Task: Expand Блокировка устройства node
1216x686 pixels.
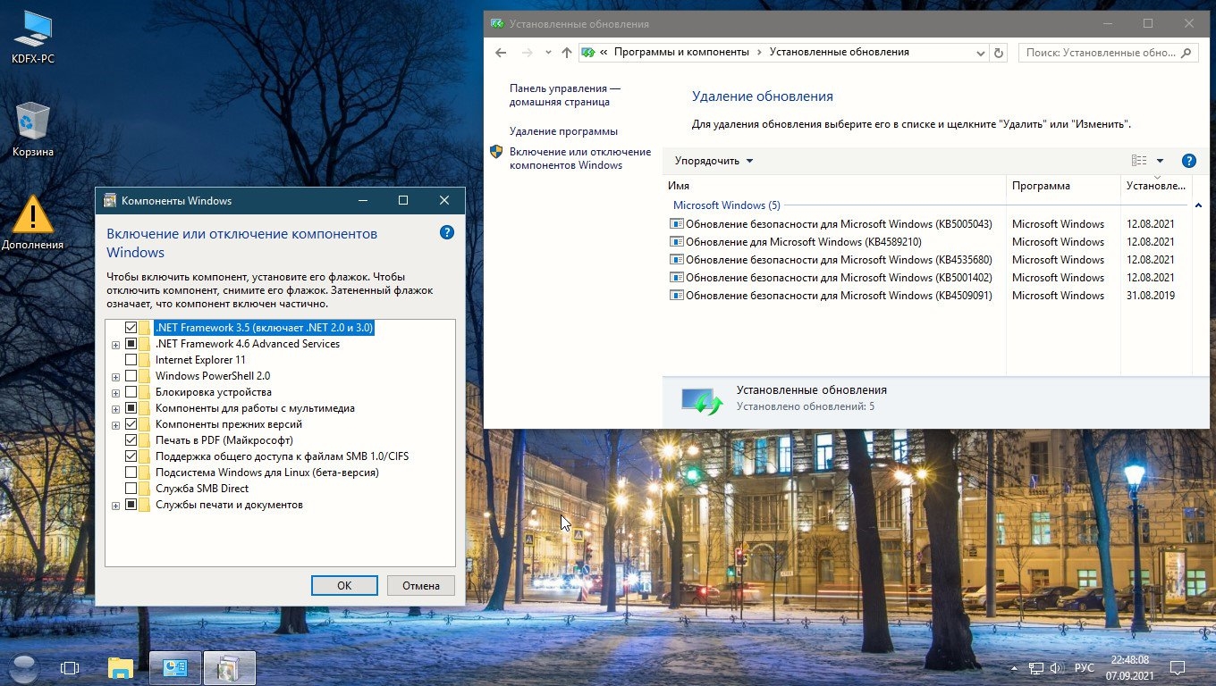Action: pyautogui.click(x=115, y=393)
